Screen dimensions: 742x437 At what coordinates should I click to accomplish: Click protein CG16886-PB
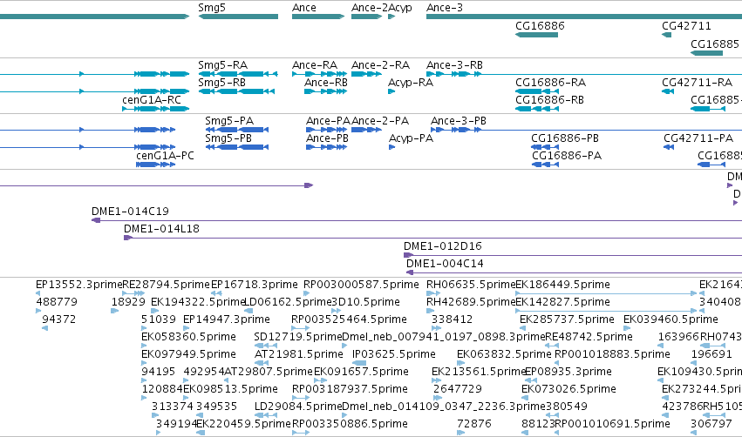point(564,138)
